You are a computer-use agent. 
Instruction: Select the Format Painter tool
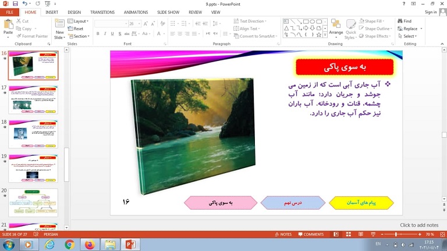pyautogui.click(x=33, y=36)
